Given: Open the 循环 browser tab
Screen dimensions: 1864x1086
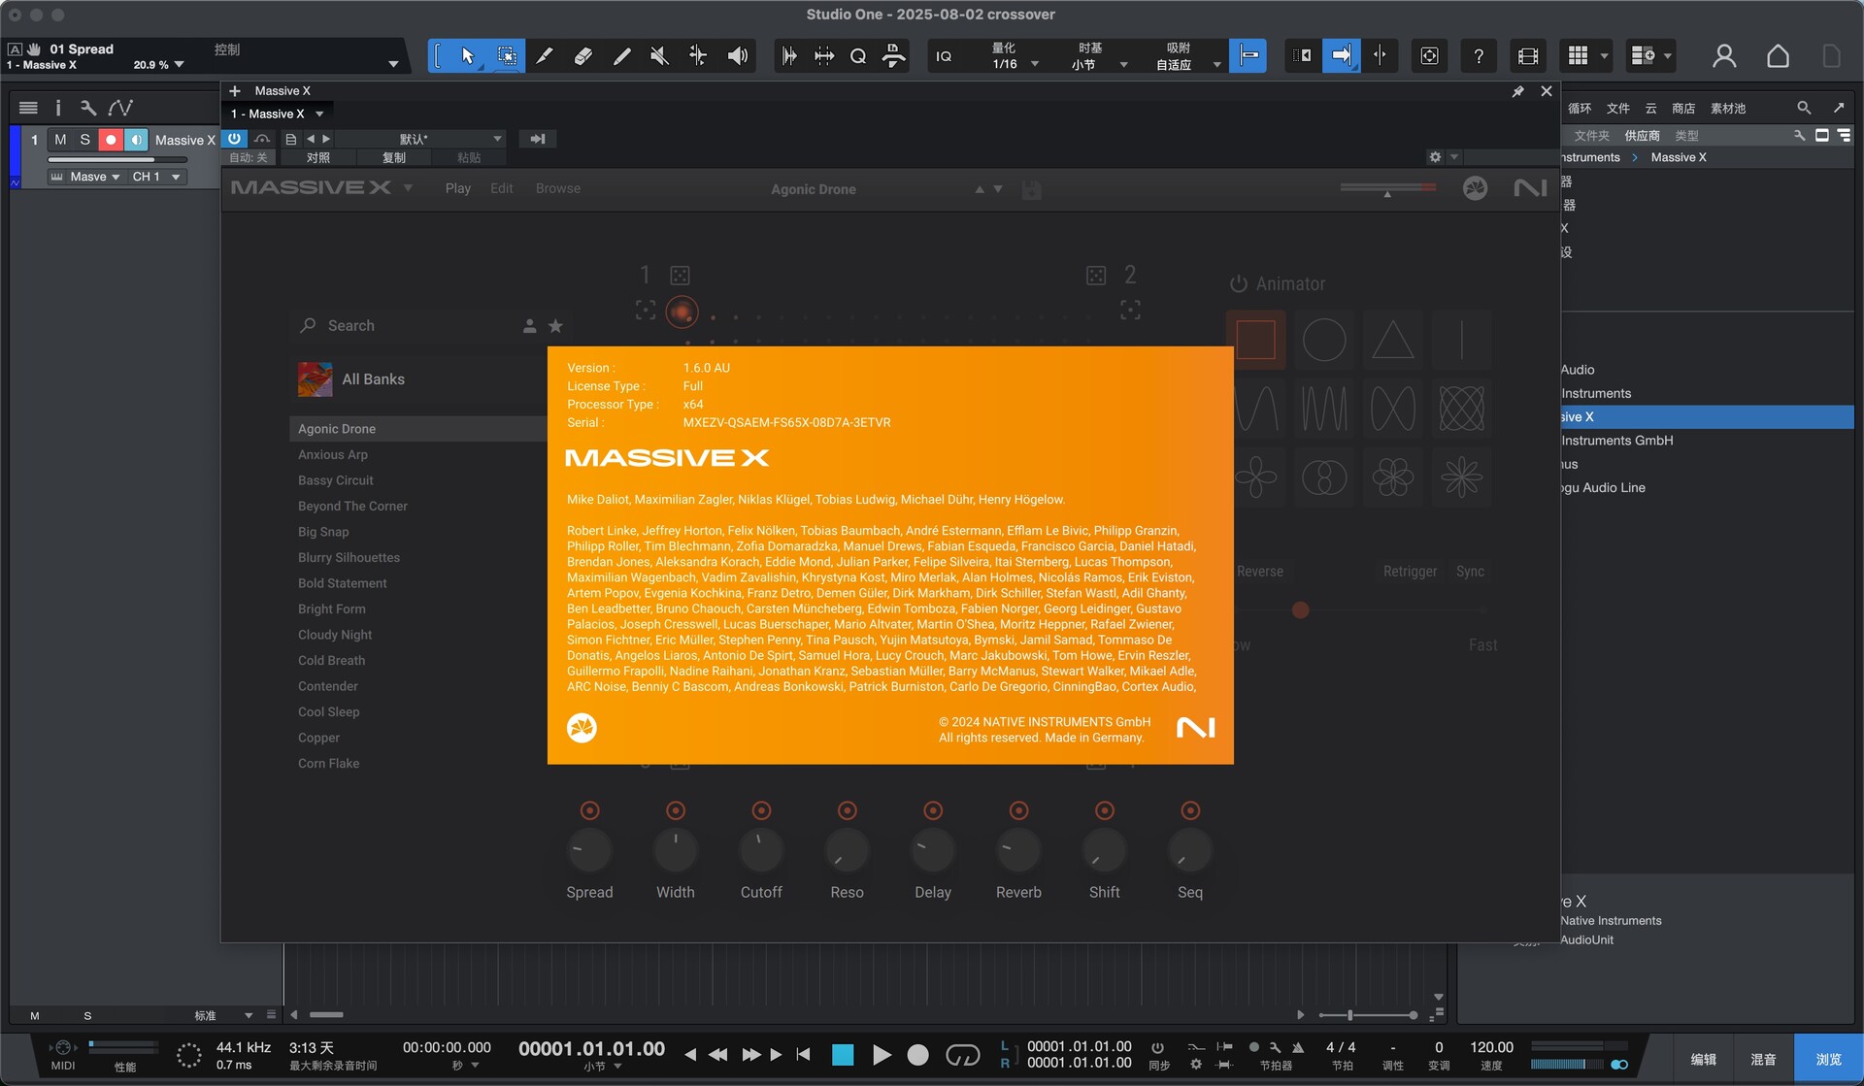Looking at the screenshot, I should (x=1580, y=109).
